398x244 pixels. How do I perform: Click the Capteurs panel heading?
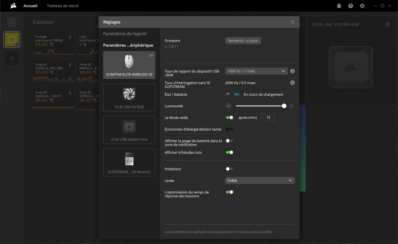point(43,22)
